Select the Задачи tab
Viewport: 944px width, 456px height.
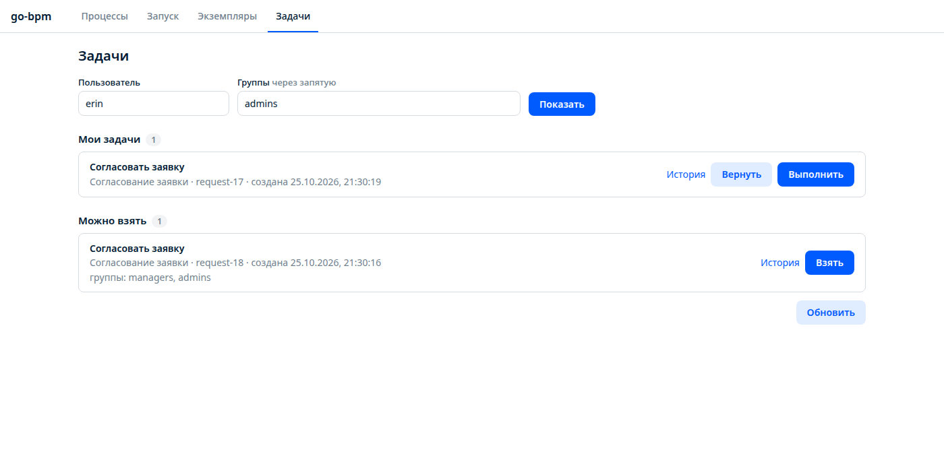click(x=293, y=16)
